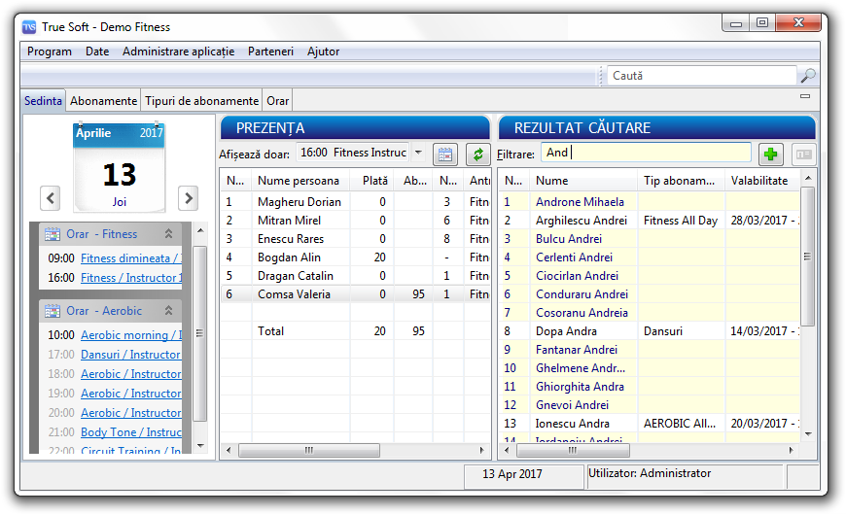Click the card icon beside the add button
Screen dimensions: 846x515
(x=802, y=154)
